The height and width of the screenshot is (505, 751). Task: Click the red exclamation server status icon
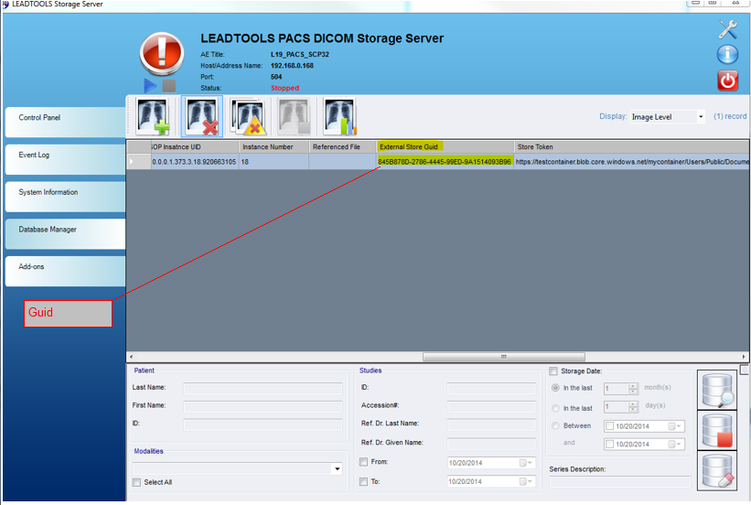pos(162,54)
